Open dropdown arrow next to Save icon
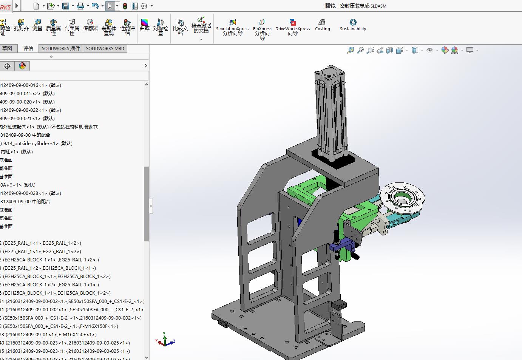This screenshot has width=522, height=360. [73, 6]
